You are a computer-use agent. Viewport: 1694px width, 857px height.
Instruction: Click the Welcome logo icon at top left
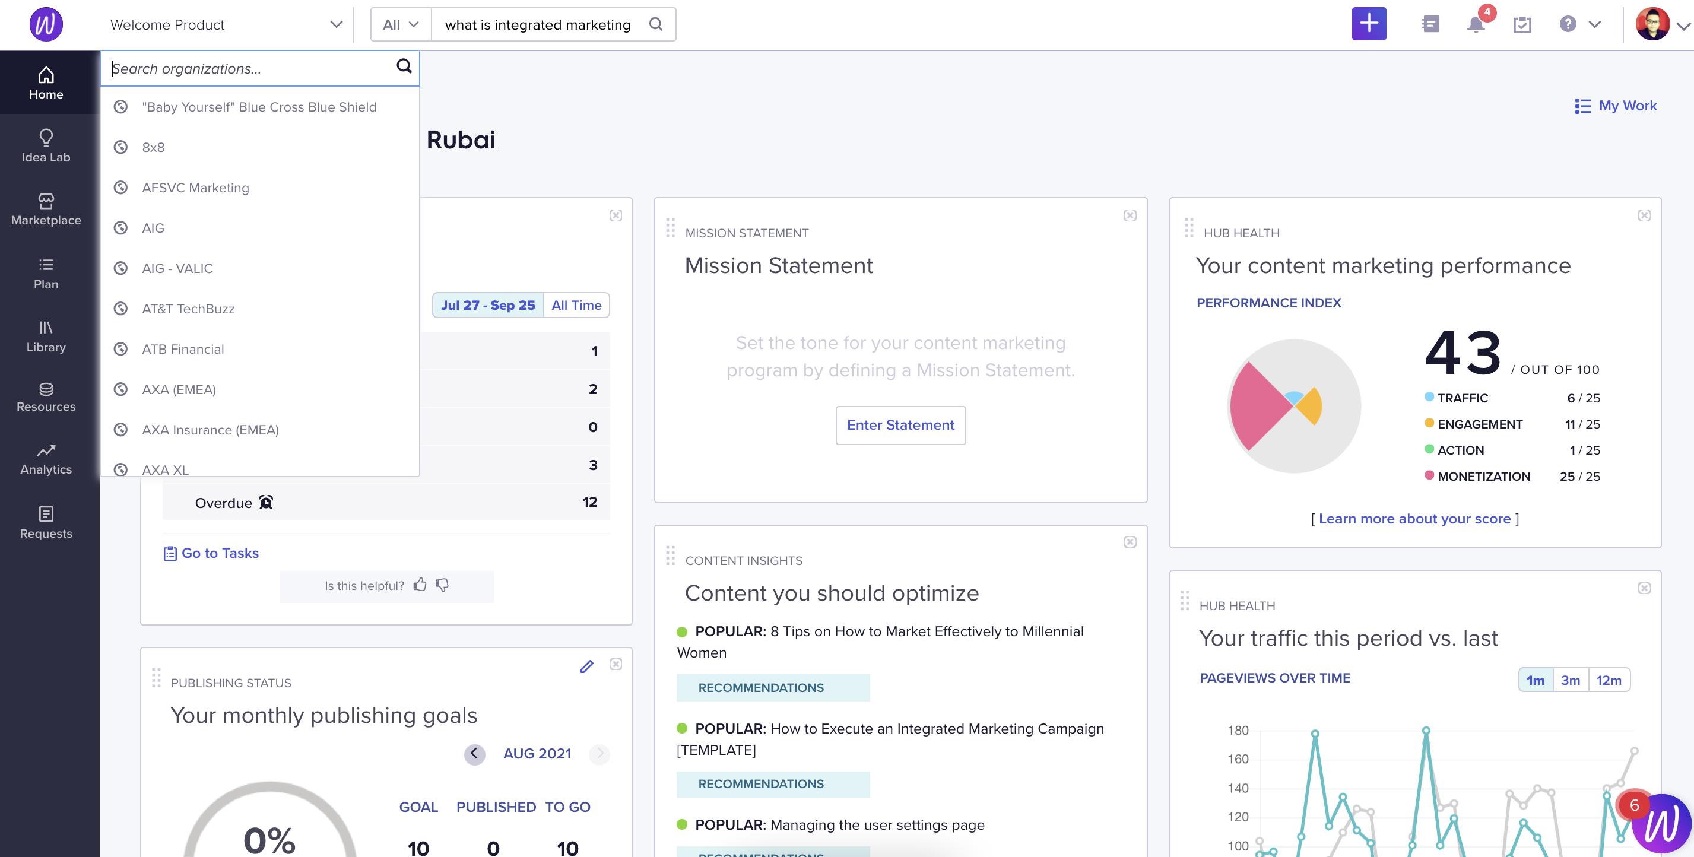(46, 24)
